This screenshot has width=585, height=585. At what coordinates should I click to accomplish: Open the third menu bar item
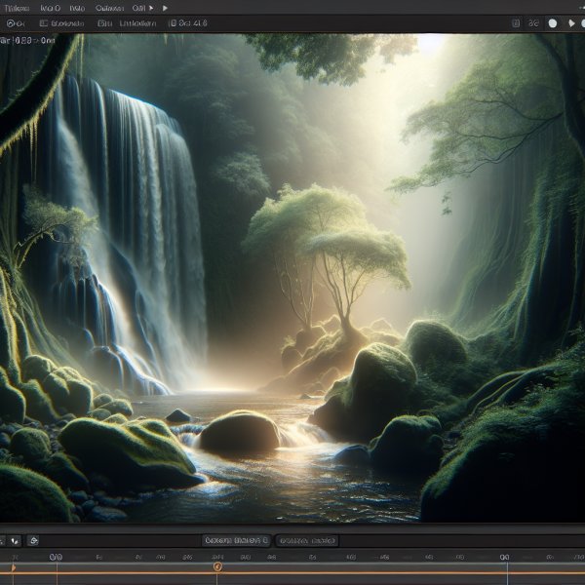(x=77, y=8)
